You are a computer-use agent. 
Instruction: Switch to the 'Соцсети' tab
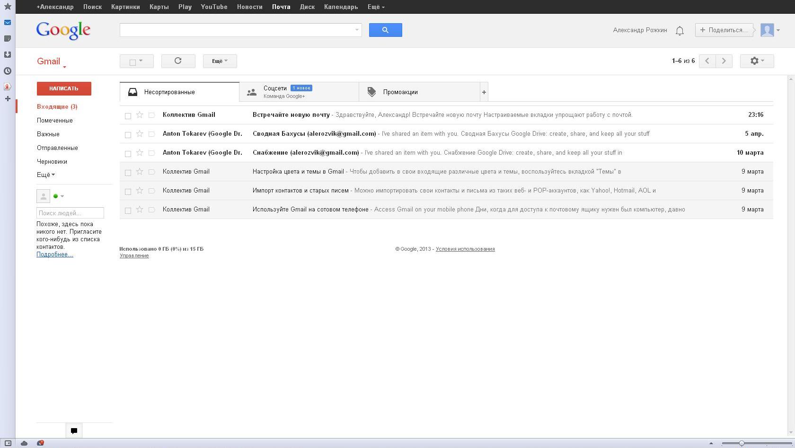click(x=299, y=92)
